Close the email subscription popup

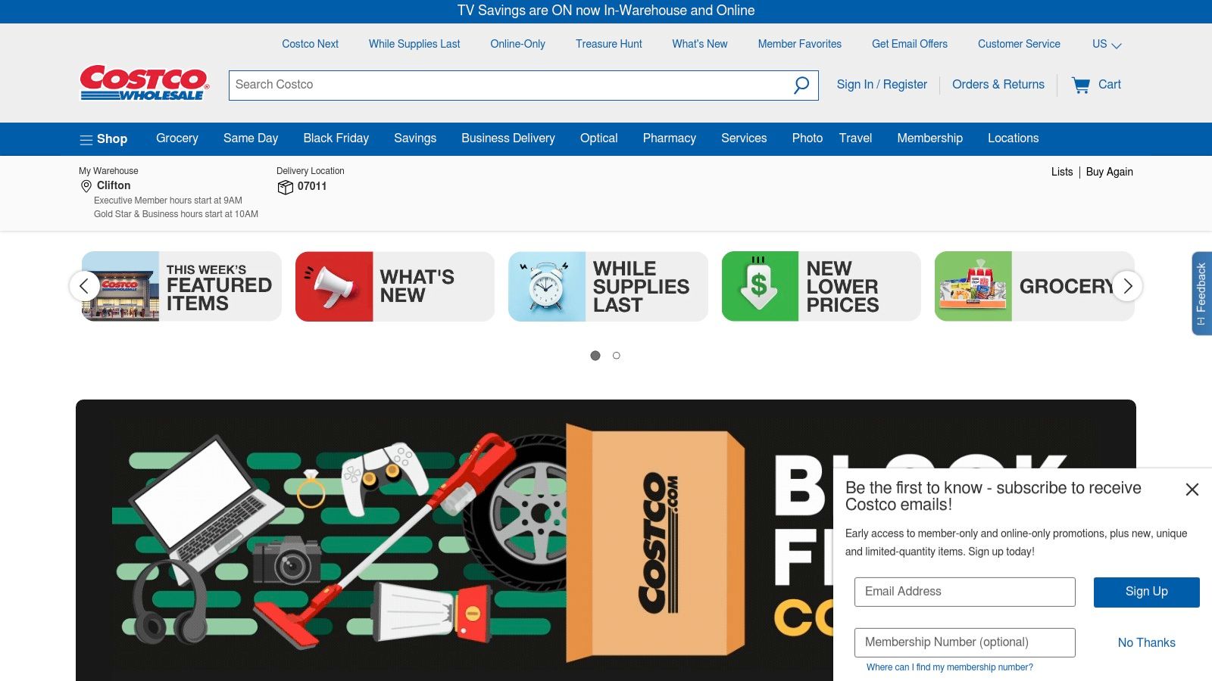pyautogui.click(x=1192, y=490)
